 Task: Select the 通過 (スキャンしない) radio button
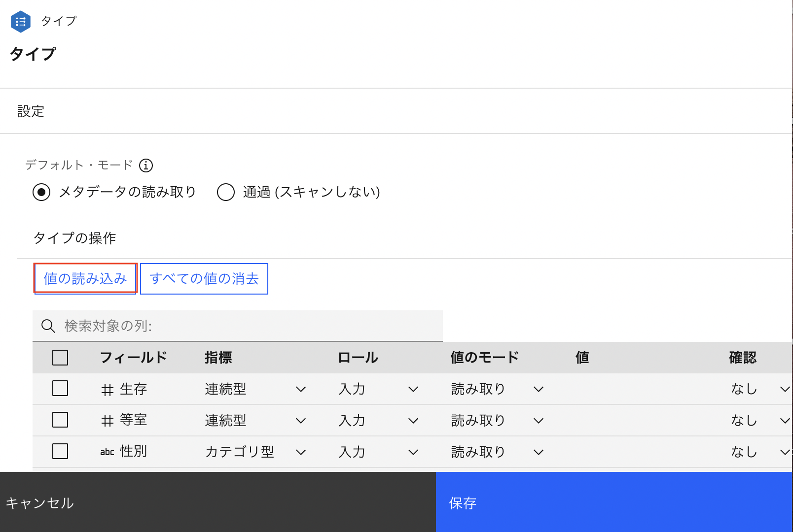click(x=225, y=193)
